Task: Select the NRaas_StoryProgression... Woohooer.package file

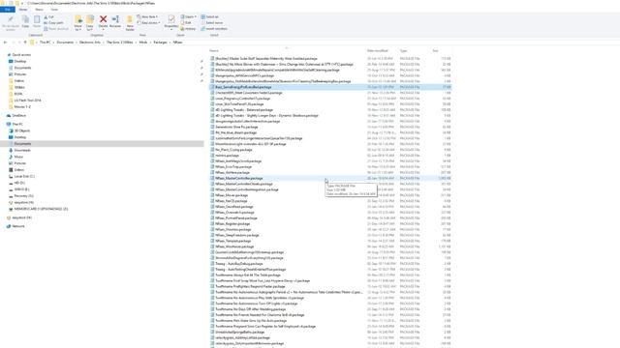Action: (x=330, y=246)
